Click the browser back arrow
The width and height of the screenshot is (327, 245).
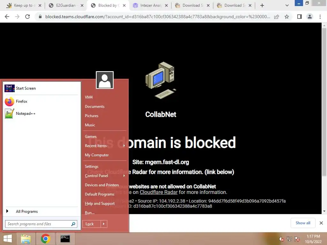pyautogui.click(x=7, y=17)
